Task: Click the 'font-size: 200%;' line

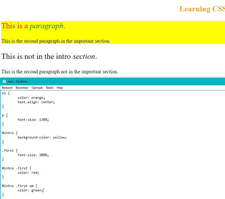Action: (33, 155)
